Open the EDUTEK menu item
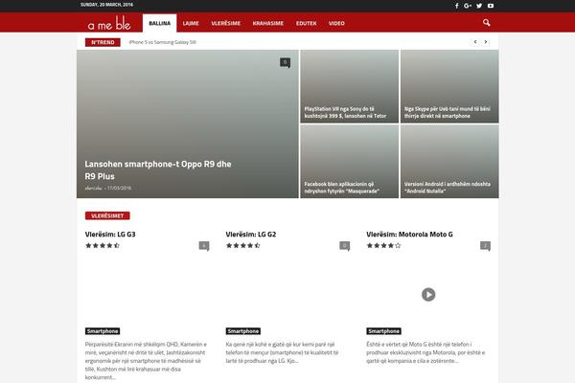This screenshot has height=383, width=575. click(x=307, y=23)
